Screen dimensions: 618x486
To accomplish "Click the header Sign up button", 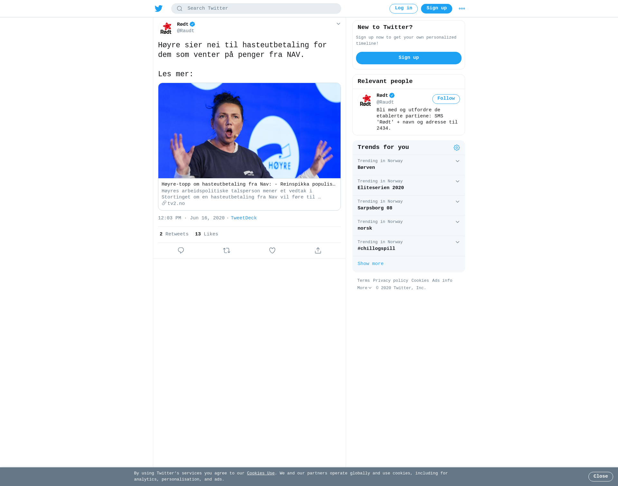I will (436, 9).
